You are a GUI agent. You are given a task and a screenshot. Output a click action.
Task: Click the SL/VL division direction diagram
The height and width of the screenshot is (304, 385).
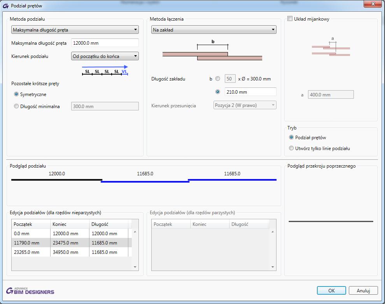tap(105, 70)
